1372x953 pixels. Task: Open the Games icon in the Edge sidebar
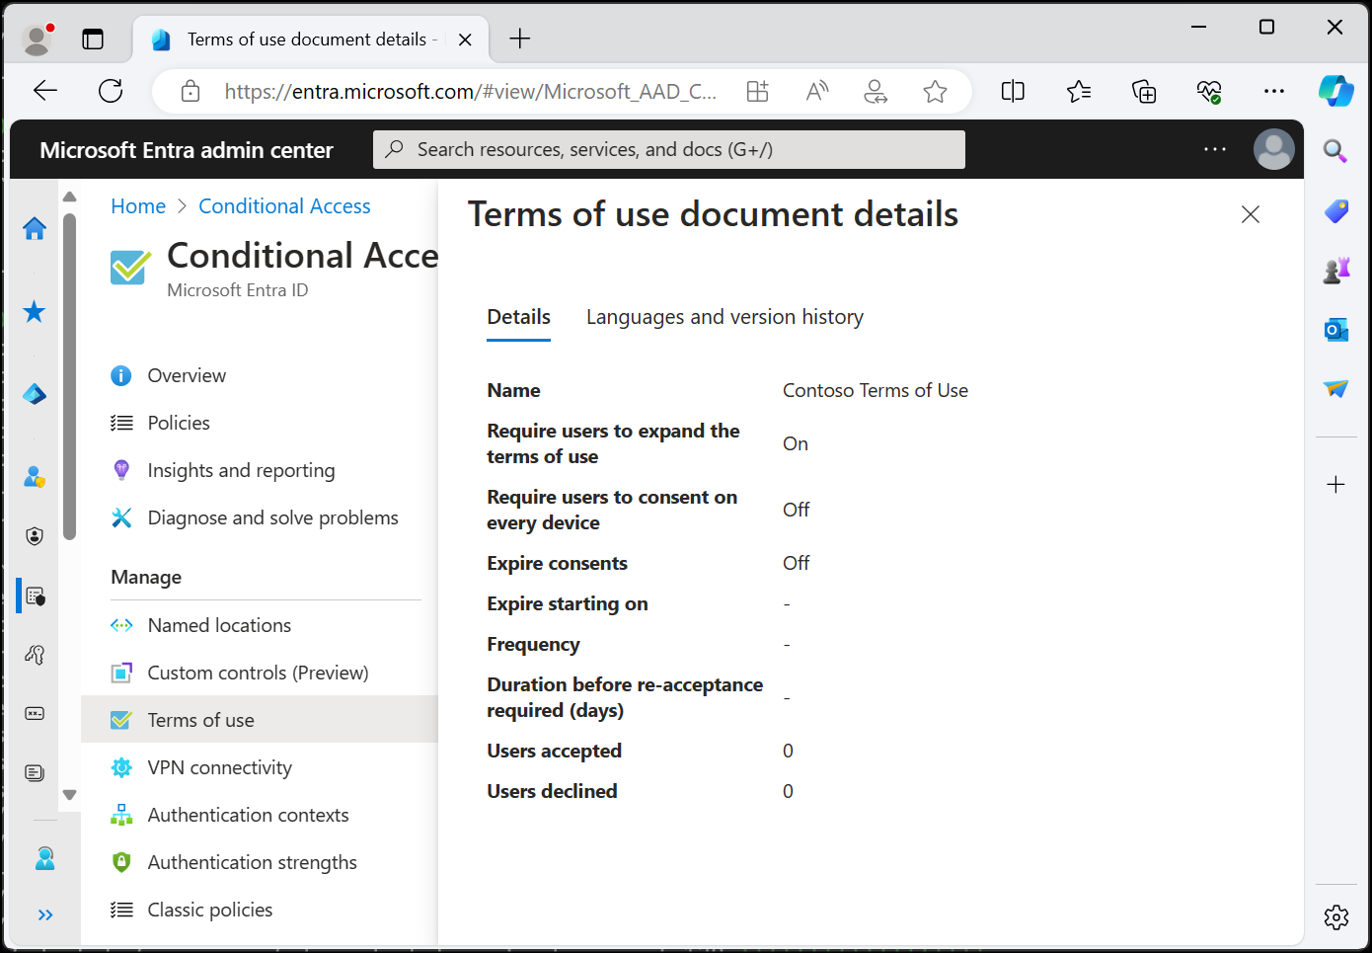[x=1335, y=269]
